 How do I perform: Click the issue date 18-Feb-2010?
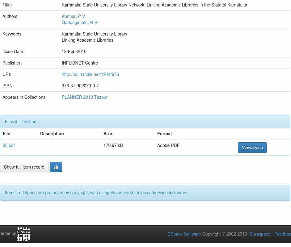pyautogui.click(x=74, y=52)
